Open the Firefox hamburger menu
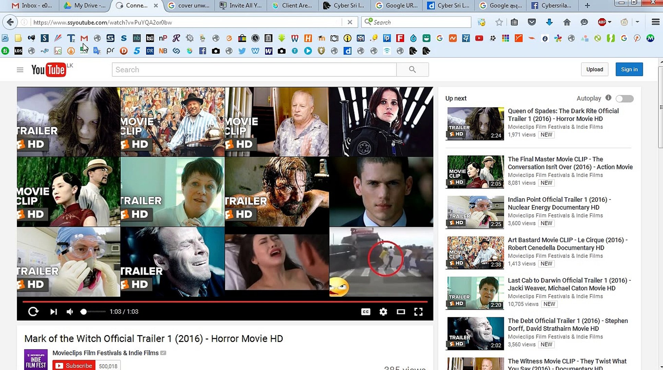This screenshot has width=663, height=370. (655, 22)
